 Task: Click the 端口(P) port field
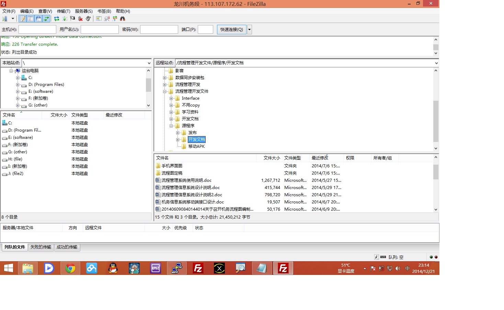206,30
